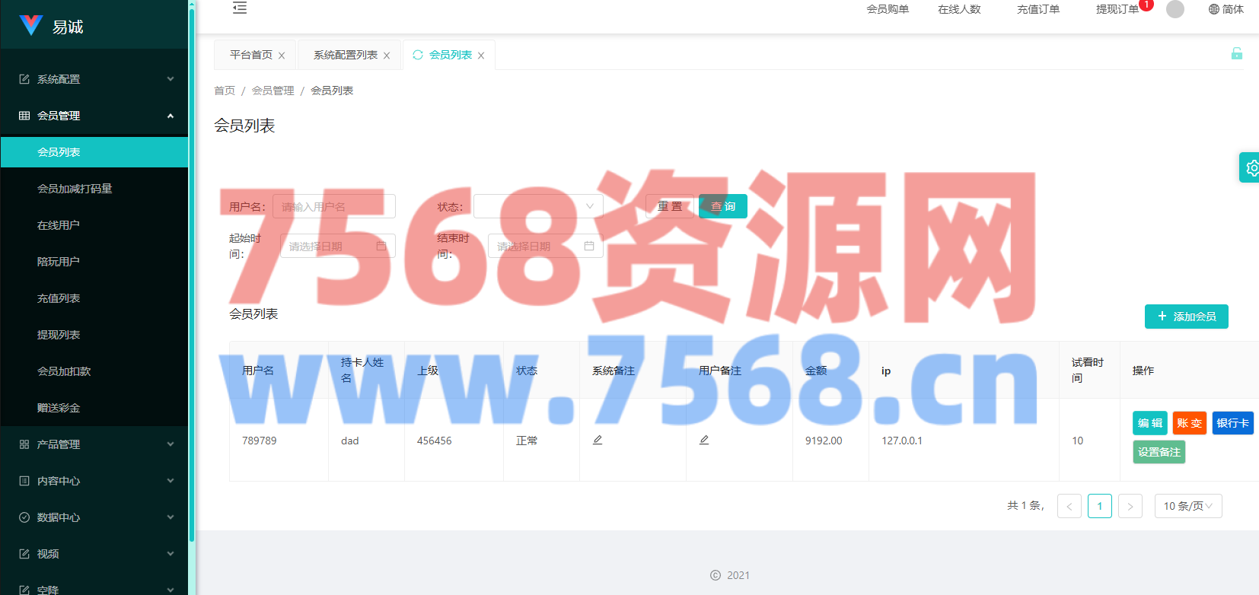Close the 系统配置列表 tab
Viewport: 1259px width, 595px height.
coord(387,56)
